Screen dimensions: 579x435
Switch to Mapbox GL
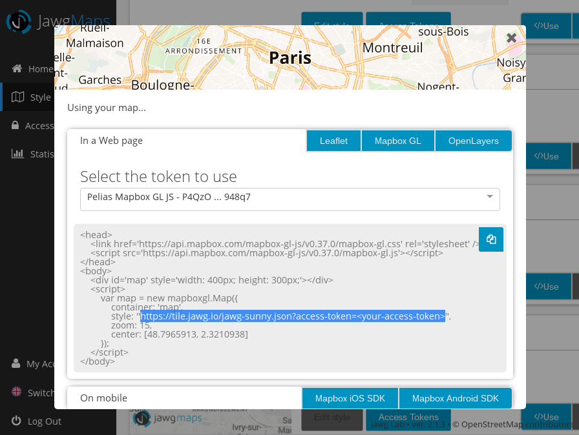pyautogui.click(x=397, y=140)
